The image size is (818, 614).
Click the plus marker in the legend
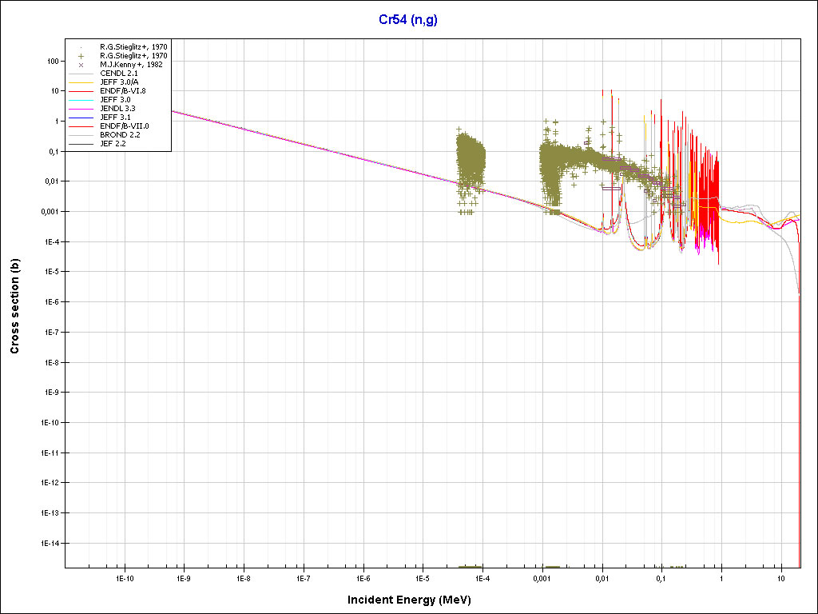(81, 55)
